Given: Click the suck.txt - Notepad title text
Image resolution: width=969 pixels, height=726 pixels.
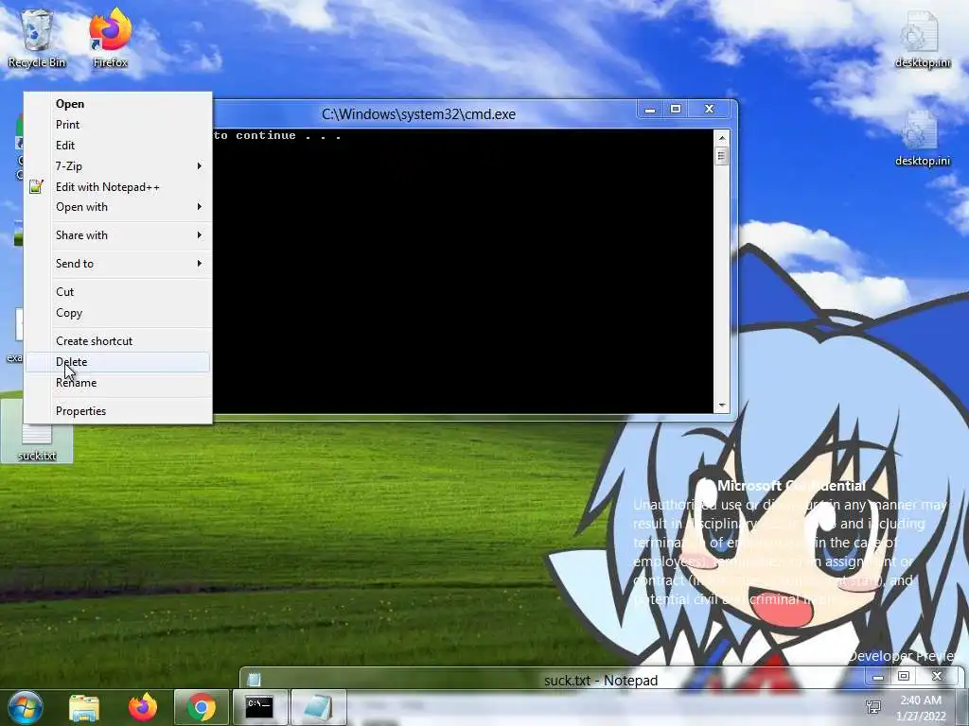Looking at the screenshot, I should [x=601, y=681].
